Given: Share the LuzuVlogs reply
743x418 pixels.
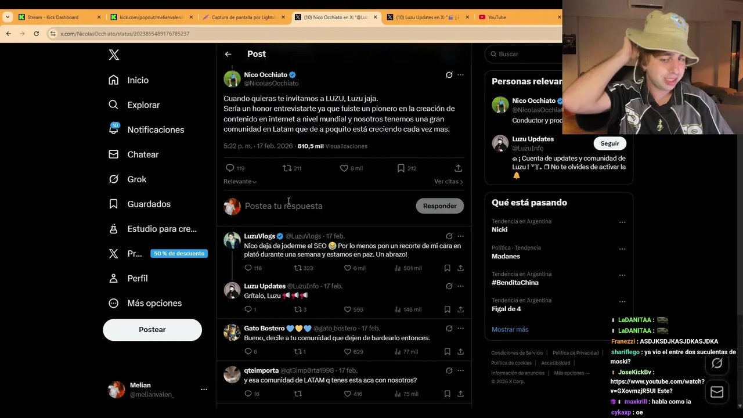Looking at the screenshot, I should click(460, 268).
